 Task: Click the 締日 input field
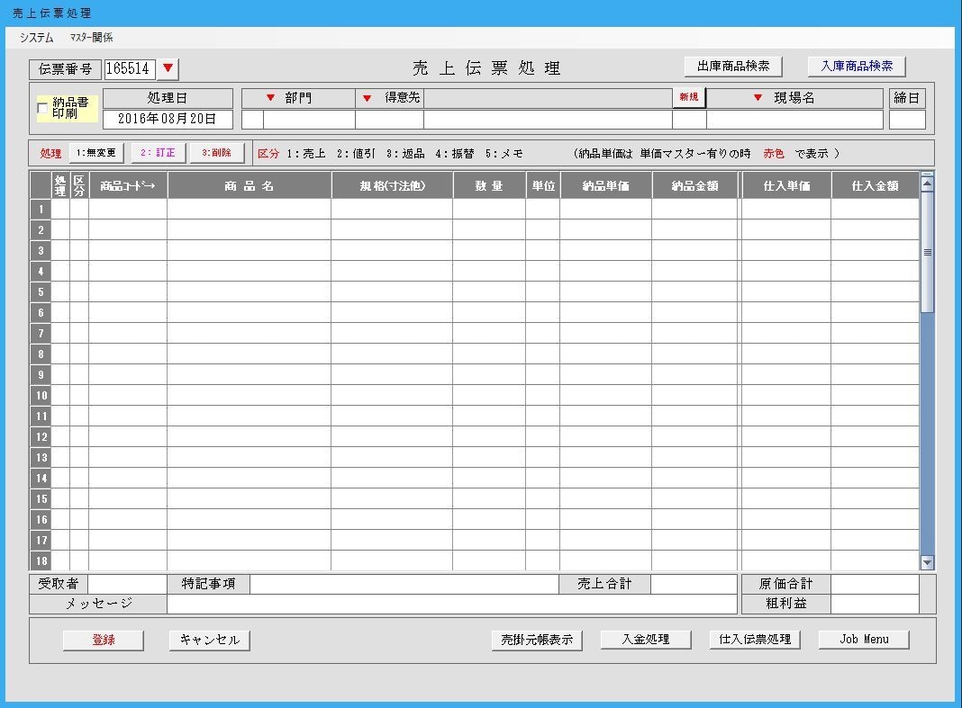coord(907,120)
